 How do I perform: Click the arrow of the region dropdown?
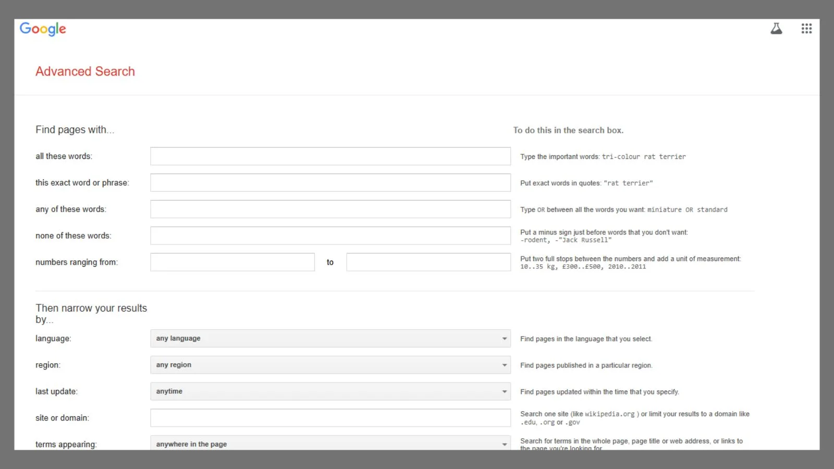click(x=504, y=365)
